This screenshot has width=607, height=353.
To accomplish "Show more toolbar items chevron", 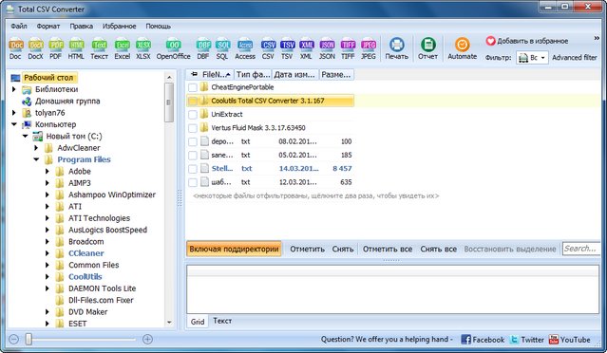I will tap(597, 38).
